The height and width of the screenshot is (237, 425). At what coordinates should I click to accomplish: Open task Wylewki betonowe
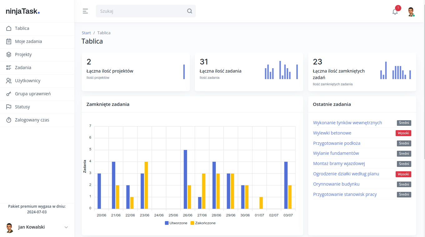tap(332, 133)
